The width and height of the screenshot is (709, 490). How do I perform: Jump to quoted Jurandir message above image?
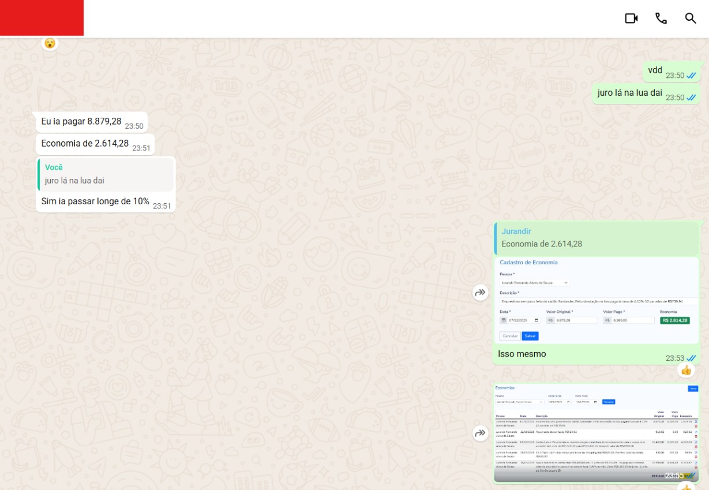coord(597,238)
